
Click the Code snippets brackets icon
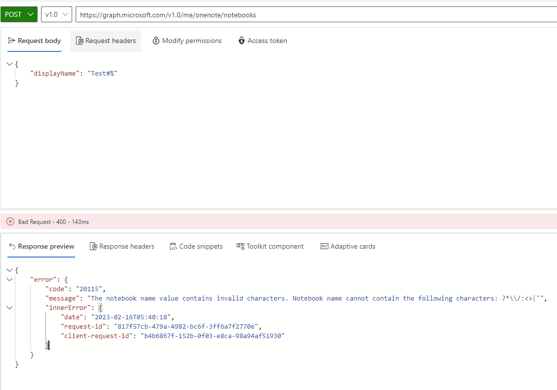tap(173, 246)
